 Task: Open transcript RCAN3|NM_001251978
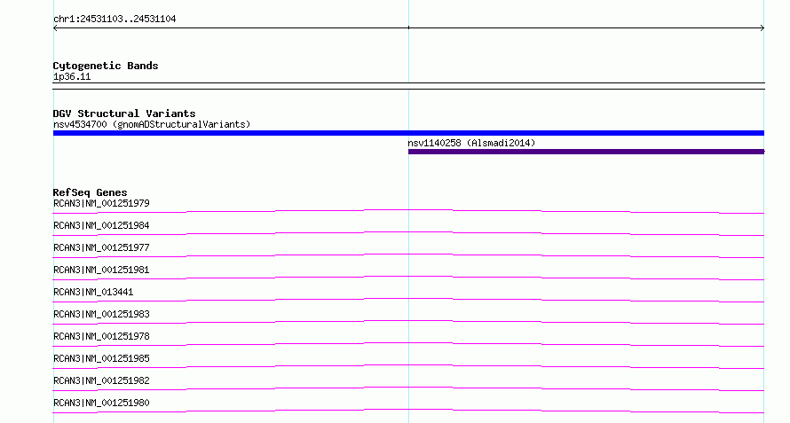(101, 336)
